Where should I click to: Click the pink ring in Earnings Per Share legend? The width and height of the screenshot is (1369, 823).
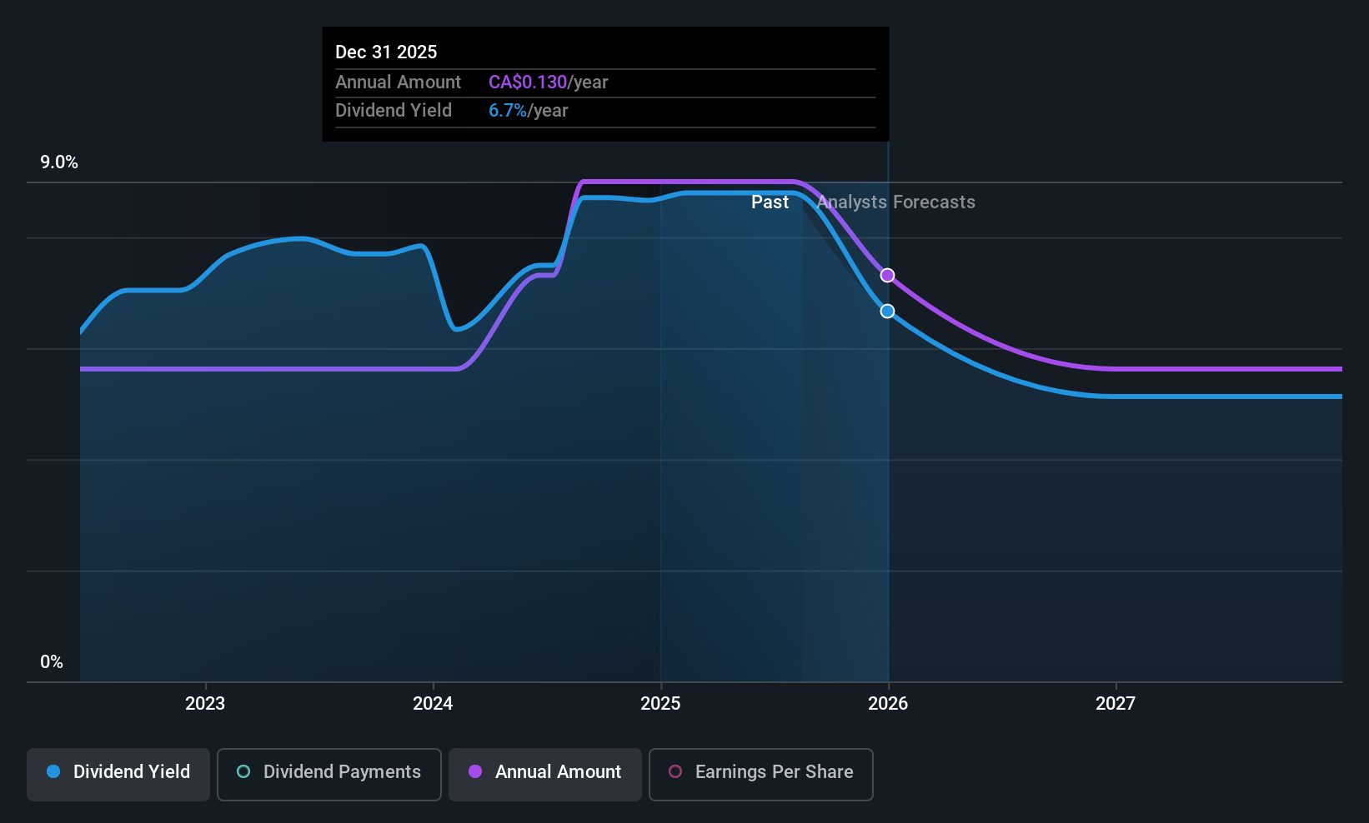[x=675, y=772]
